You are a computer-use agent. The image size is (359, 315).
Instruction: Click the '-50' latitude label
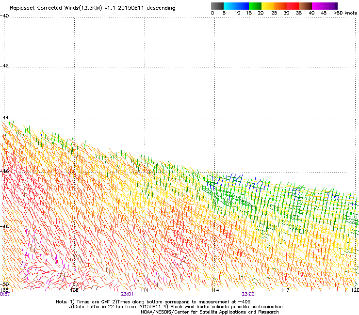[x=4, y=284]
